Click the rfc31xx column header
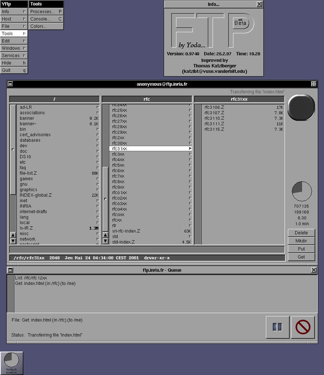Screen dimensions: 324x375 [239, 99]
